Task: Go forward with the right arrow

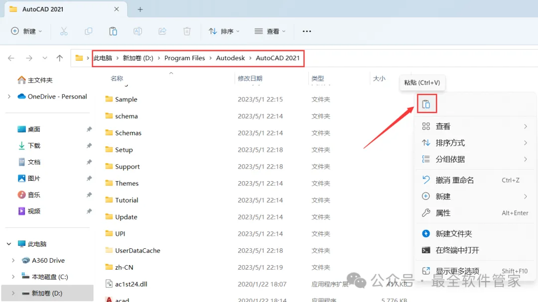Action: click(29, 58)
